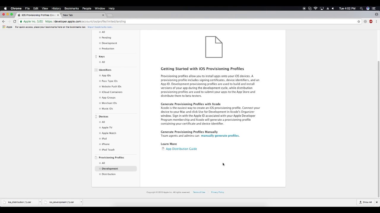Viewport: 380px width, 213px height.
Task: Open Chrome's three-dot menu
Action: (x=376, y=21)
